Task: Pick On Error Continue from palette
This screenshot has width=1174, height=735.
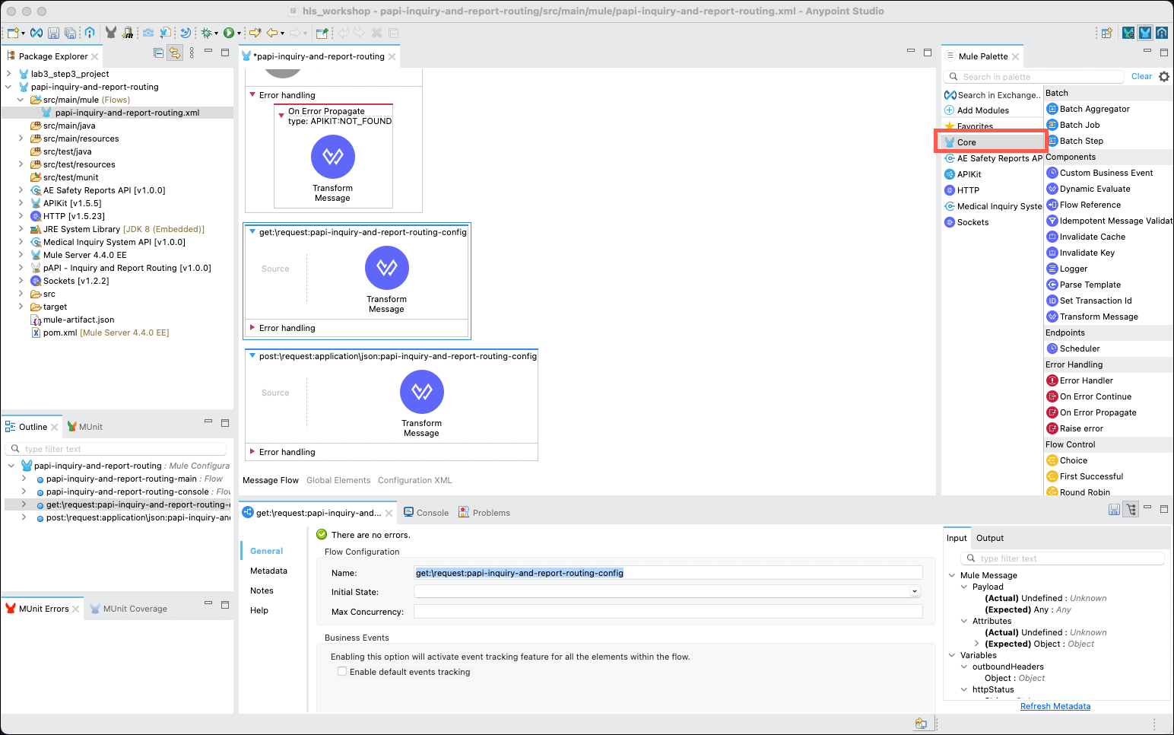Action: pos(1089,396)
